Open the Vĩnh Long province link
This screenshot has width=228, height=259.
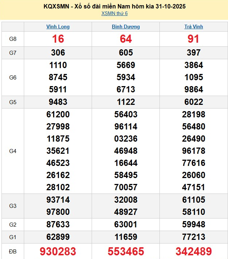click(58, 27)
